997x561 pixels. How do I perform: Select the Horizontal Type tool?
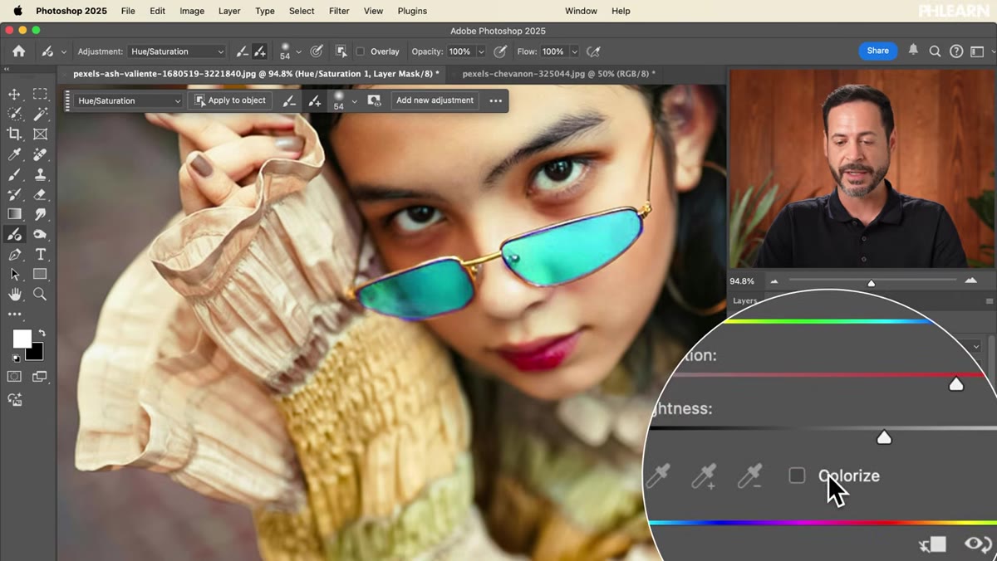(40, 255)
